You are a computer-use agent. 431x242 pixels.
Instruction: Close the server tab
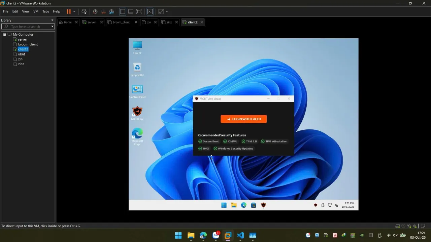(x=101, y=22)
